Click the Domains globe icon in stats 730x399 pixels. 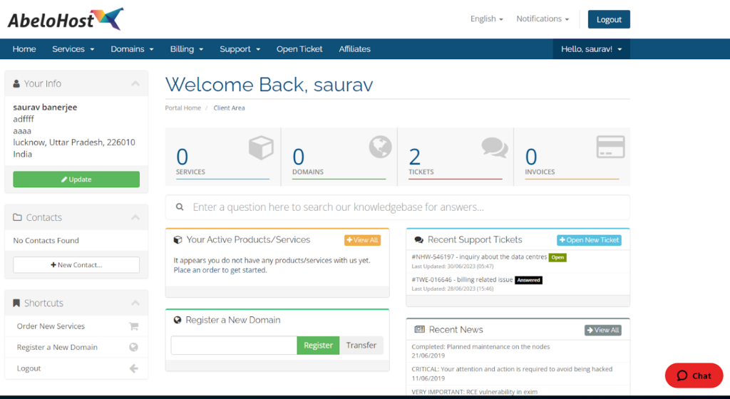(381, 147)
